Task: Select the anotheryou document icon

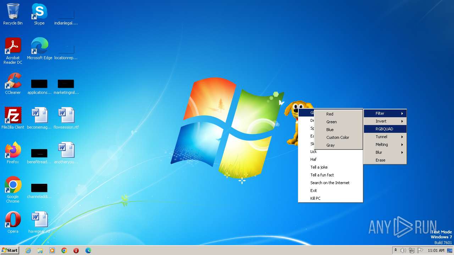Action: [x=66, y=153]
